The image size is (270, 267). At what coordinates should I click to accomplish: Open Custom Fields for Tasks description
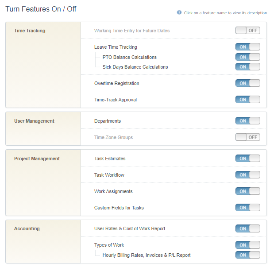tap(119, 208)
